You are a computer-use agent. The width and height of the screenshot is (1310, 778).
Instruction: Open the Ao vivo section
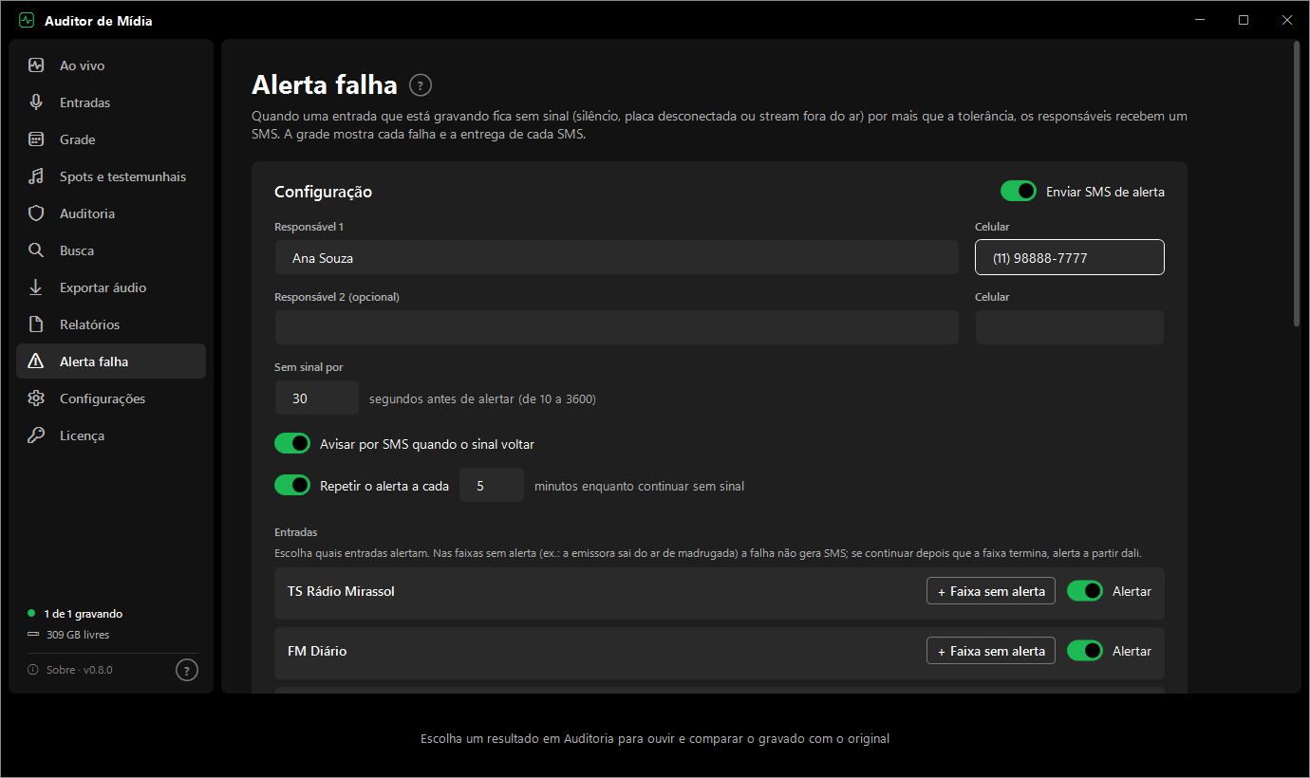[x=111, y=65]
